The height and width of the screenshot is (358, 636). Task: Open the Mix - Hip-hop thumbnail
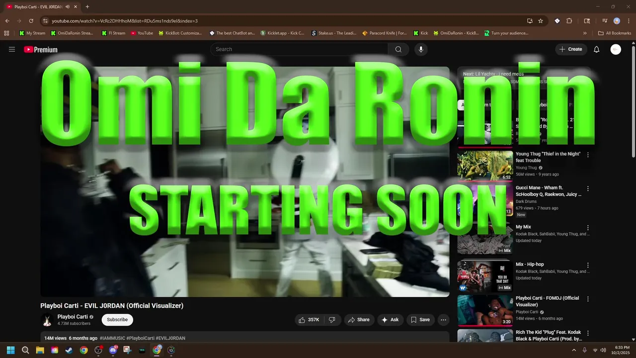click(485, 276)
